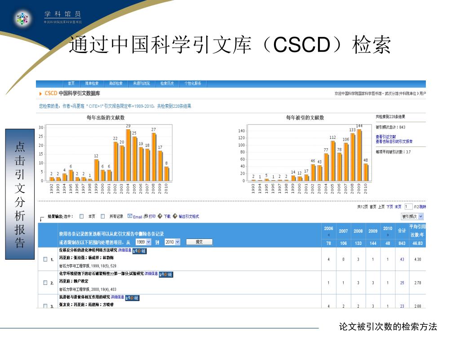Click the 每年出版的文献数 chart title
Viewport: 460px width, 345px height.
[106, 118]
